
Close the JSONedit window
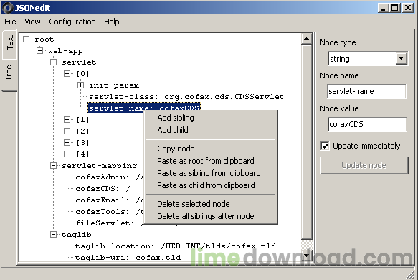408,8
